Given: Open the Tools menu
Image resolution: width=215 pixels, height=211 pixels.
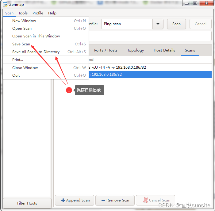Looking at the screenshot, I should [23, 13].
